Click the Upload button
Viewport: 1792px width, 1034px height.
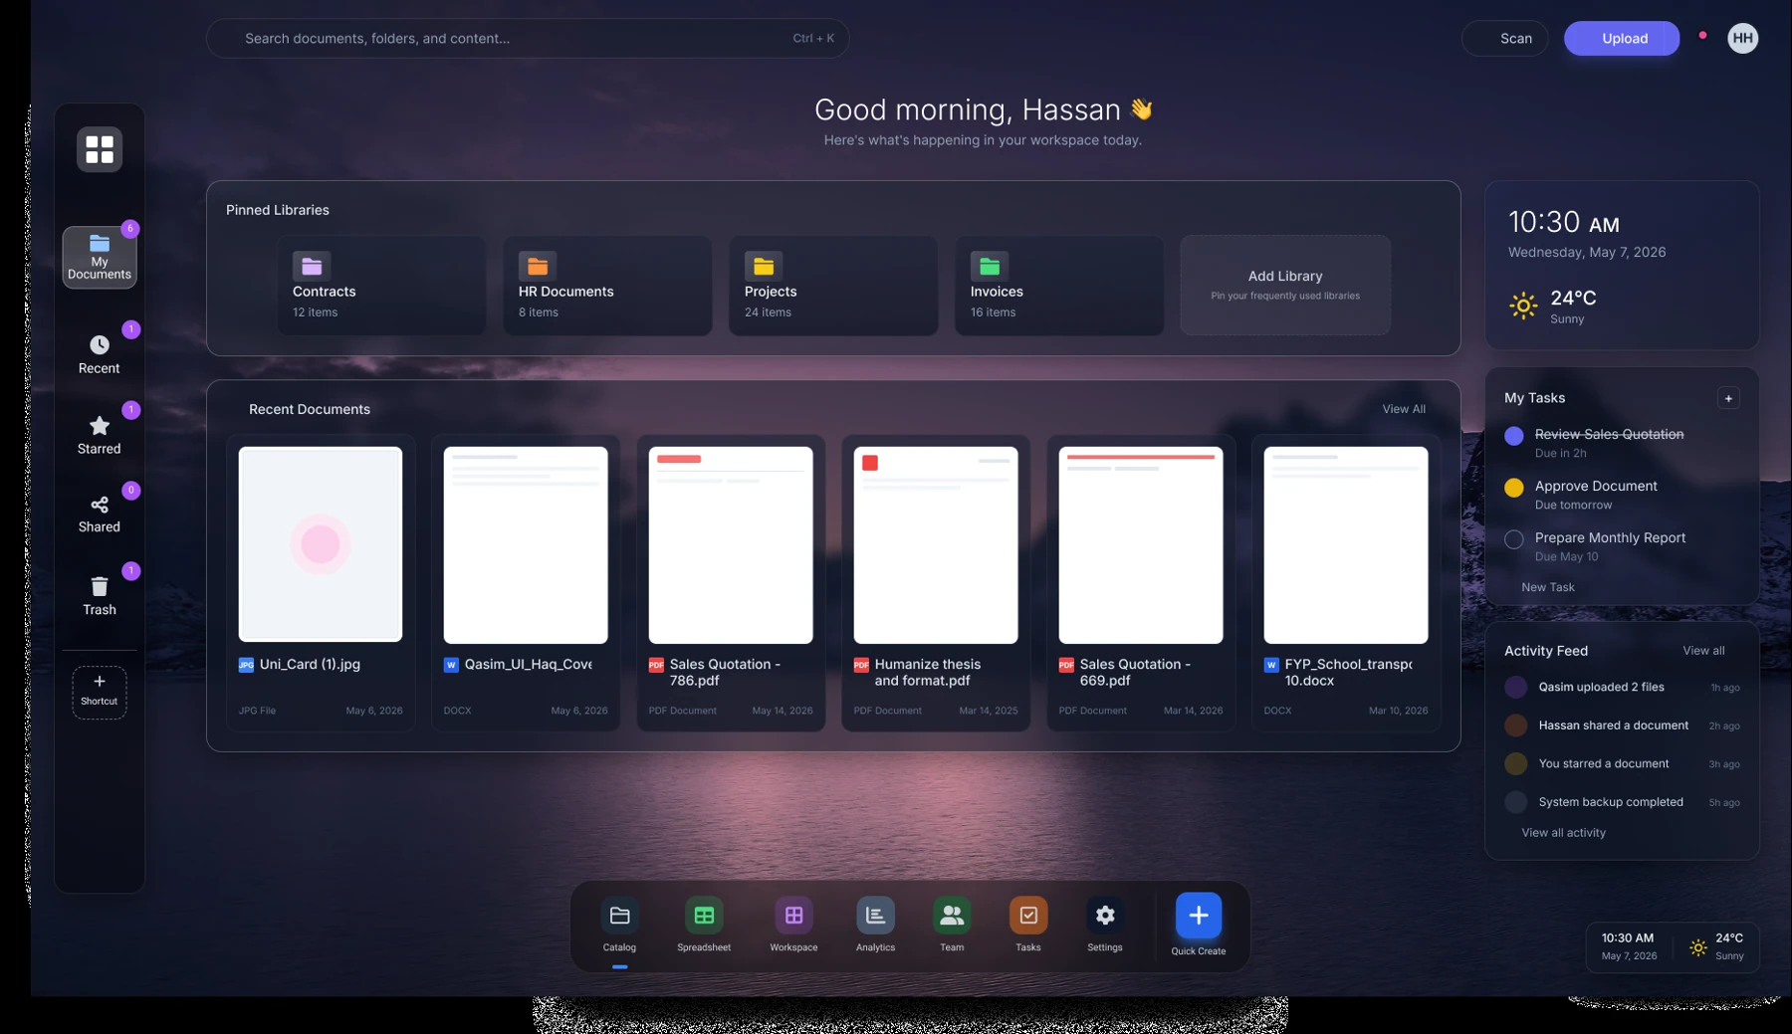pos(1622,38)
